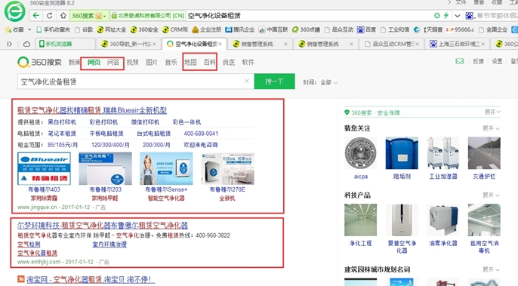The image size is (518, 286).
Task: Select the 问答 search category
Action: point(113,62)
